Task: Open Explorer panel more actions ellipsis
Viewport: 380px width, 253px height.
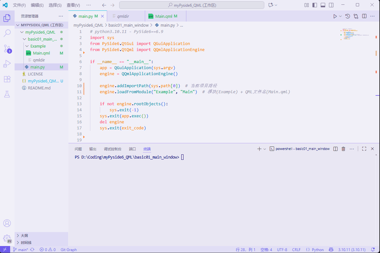Action: (61, 16)
